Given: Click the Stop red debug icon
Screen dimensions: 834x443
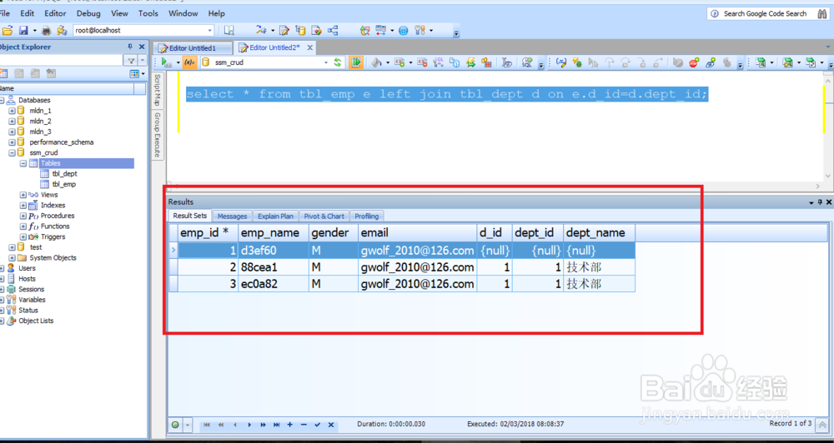Looking at the screenshot, I should 693,62.
